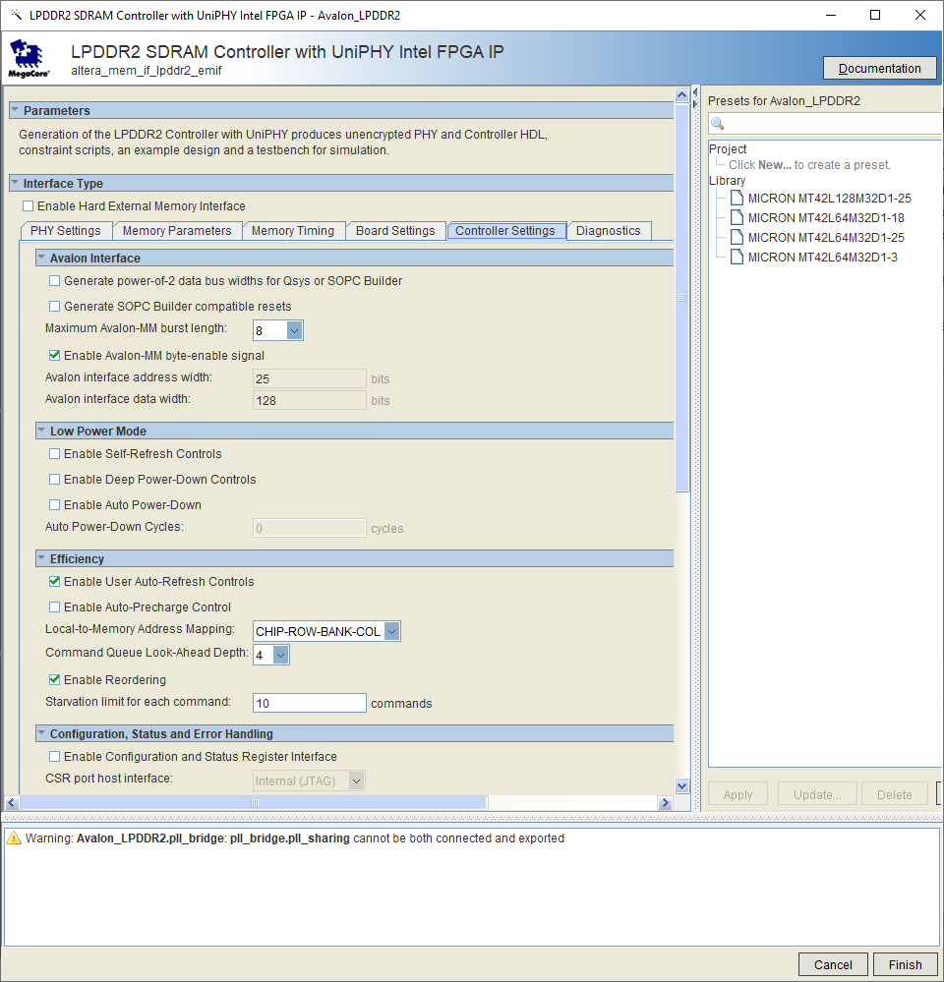This screenshot has height=982, width=944.
Task: Click the Avalon interface address width field
Action: 310,378
